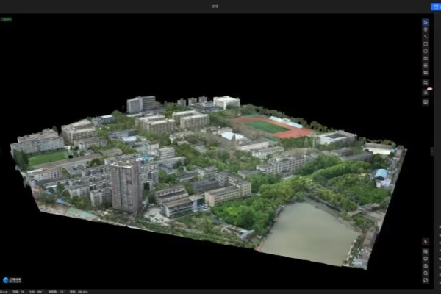The width and height of the screenshot is (441, 294).
Task: Choose the line drawing tool
Action: coord(426,37)
